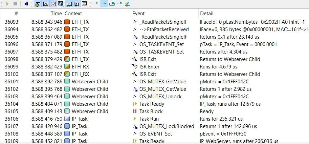
Task: Click the function icon beside -->EthPacketReceived
Action: coord(135,29)
